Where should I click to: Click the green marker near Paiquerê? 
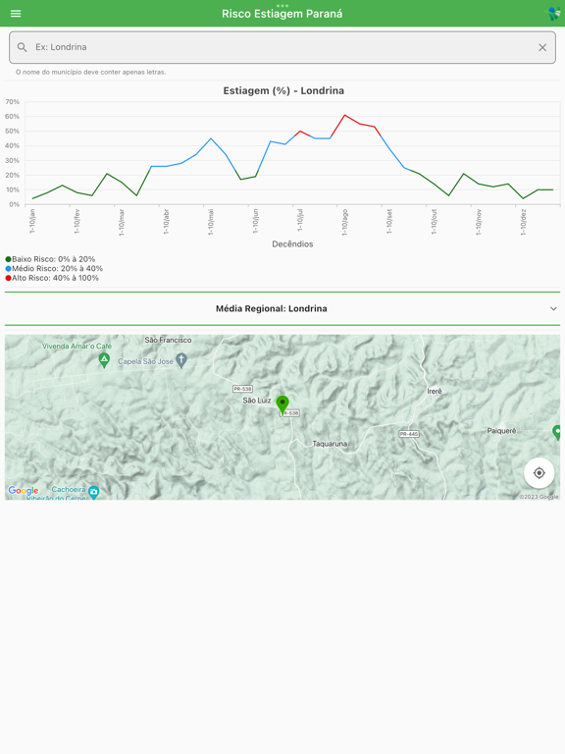[x=557, y=432]
